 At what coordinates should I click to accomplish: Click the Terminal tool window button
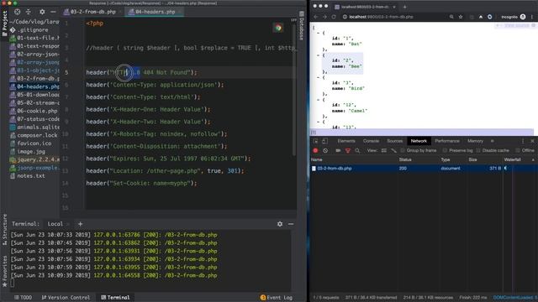tap(116, 298)
